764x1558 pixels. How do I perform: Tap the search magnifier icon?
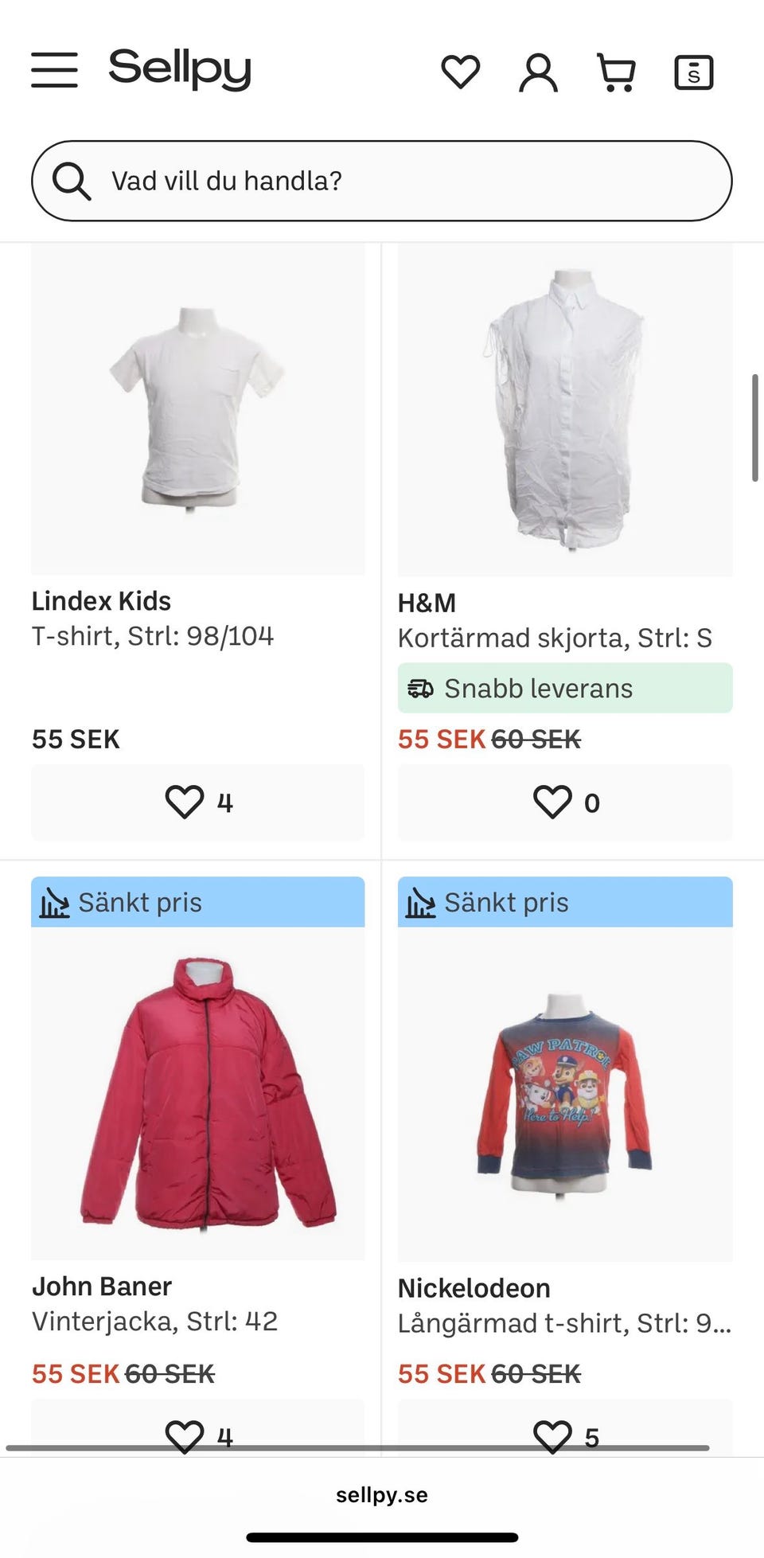click(x=72, y=181)
